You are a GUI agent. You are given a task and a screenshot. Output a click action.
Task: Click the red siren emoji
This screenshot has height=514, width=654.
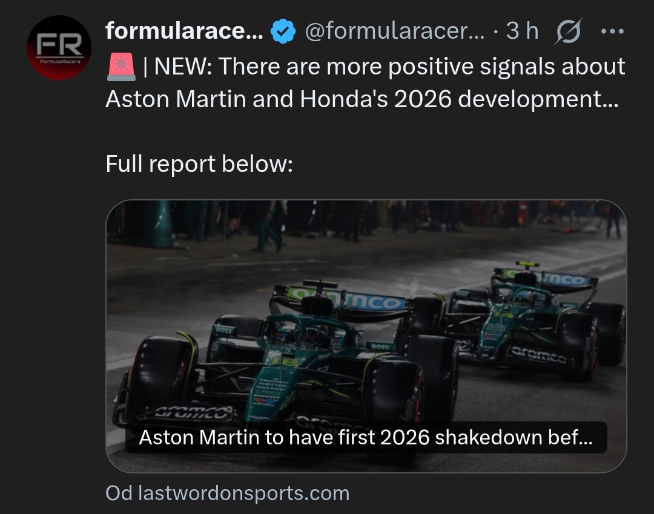pos(121,67)
